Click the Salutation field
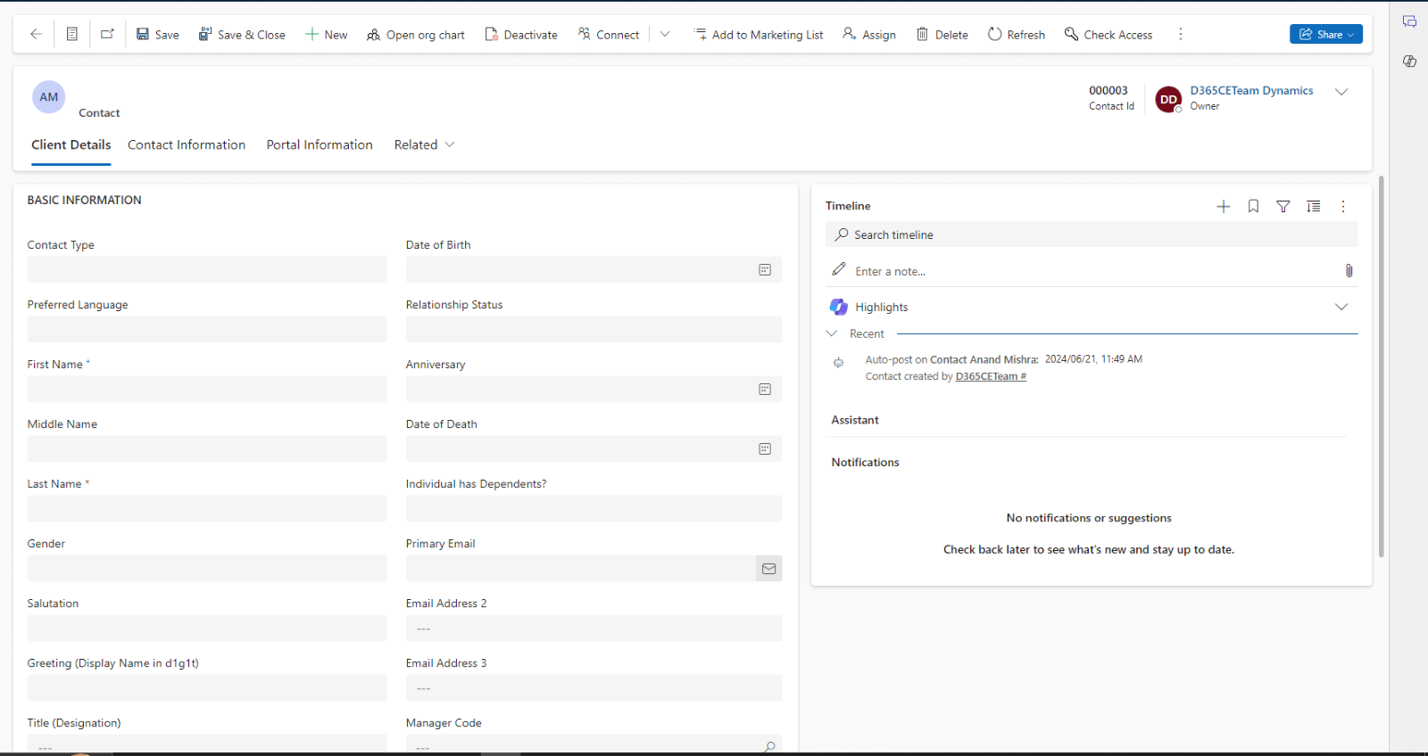This screenshot has height=756, width=1428. pos(207,628)
